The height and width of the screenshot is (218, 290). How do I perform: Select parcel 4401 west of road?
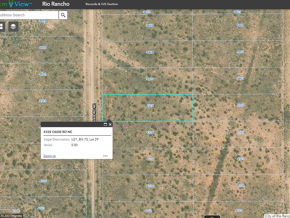43,74
